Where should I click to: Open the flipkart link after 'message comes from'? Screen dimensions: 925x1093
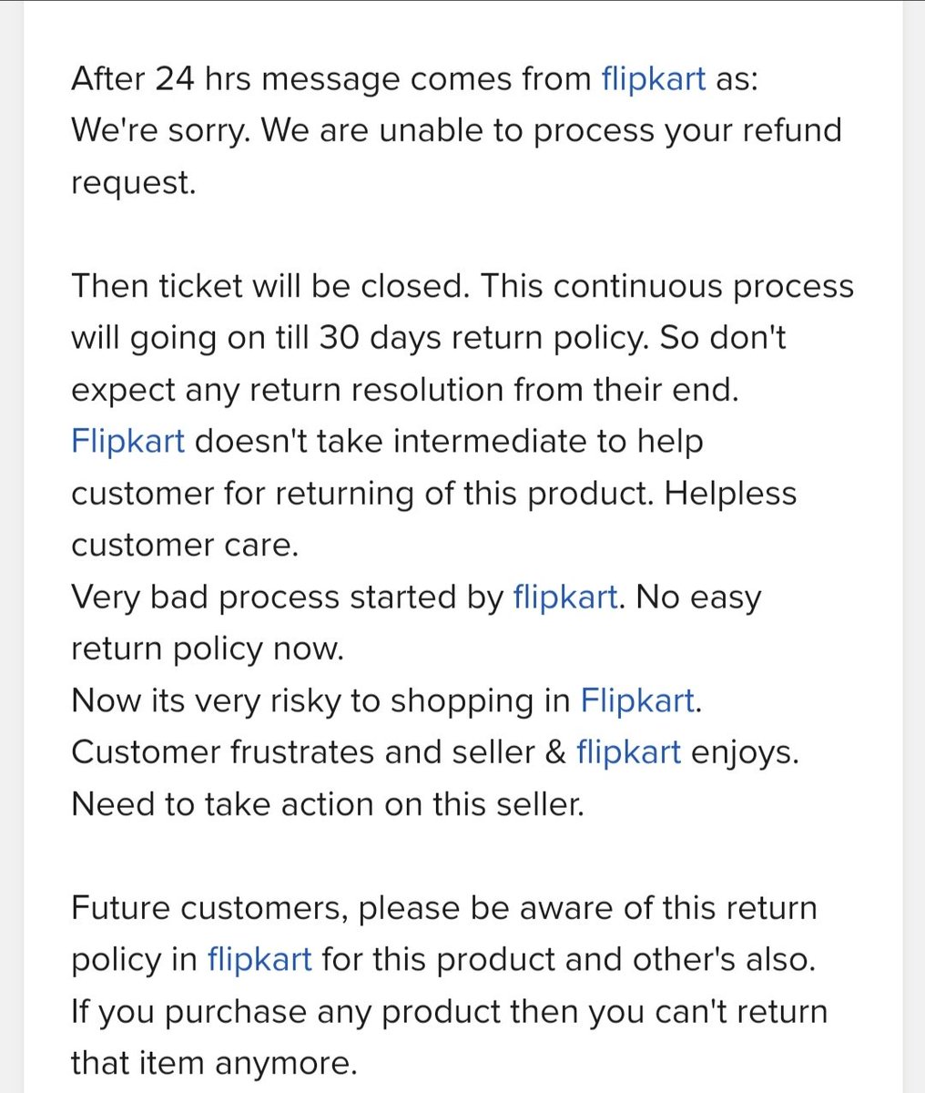(654, 79)
